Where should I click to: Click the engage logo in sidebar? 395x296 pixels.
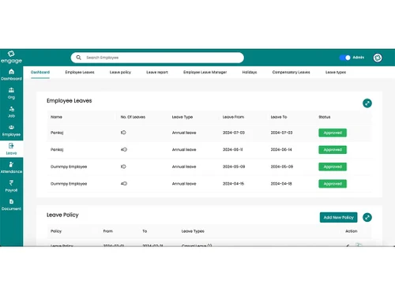11,57
